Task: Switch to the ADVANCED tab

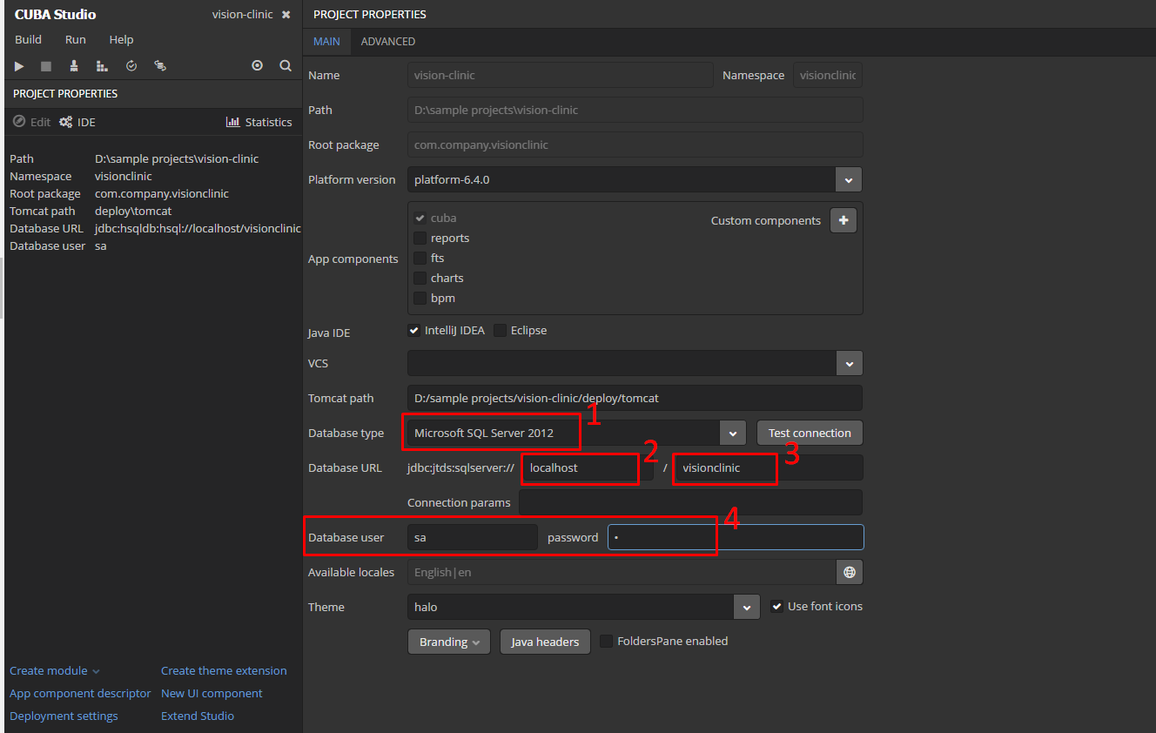Action: 388,42
